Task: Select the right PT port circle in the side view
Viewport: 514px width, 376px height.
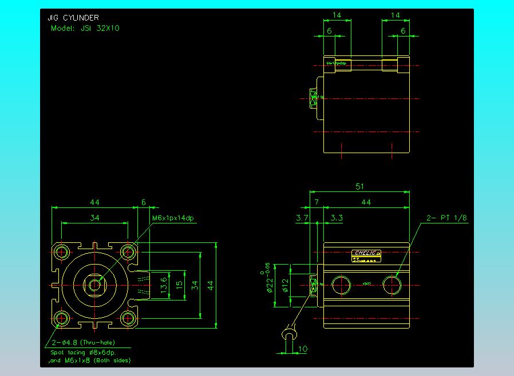Action: point(392,285)
